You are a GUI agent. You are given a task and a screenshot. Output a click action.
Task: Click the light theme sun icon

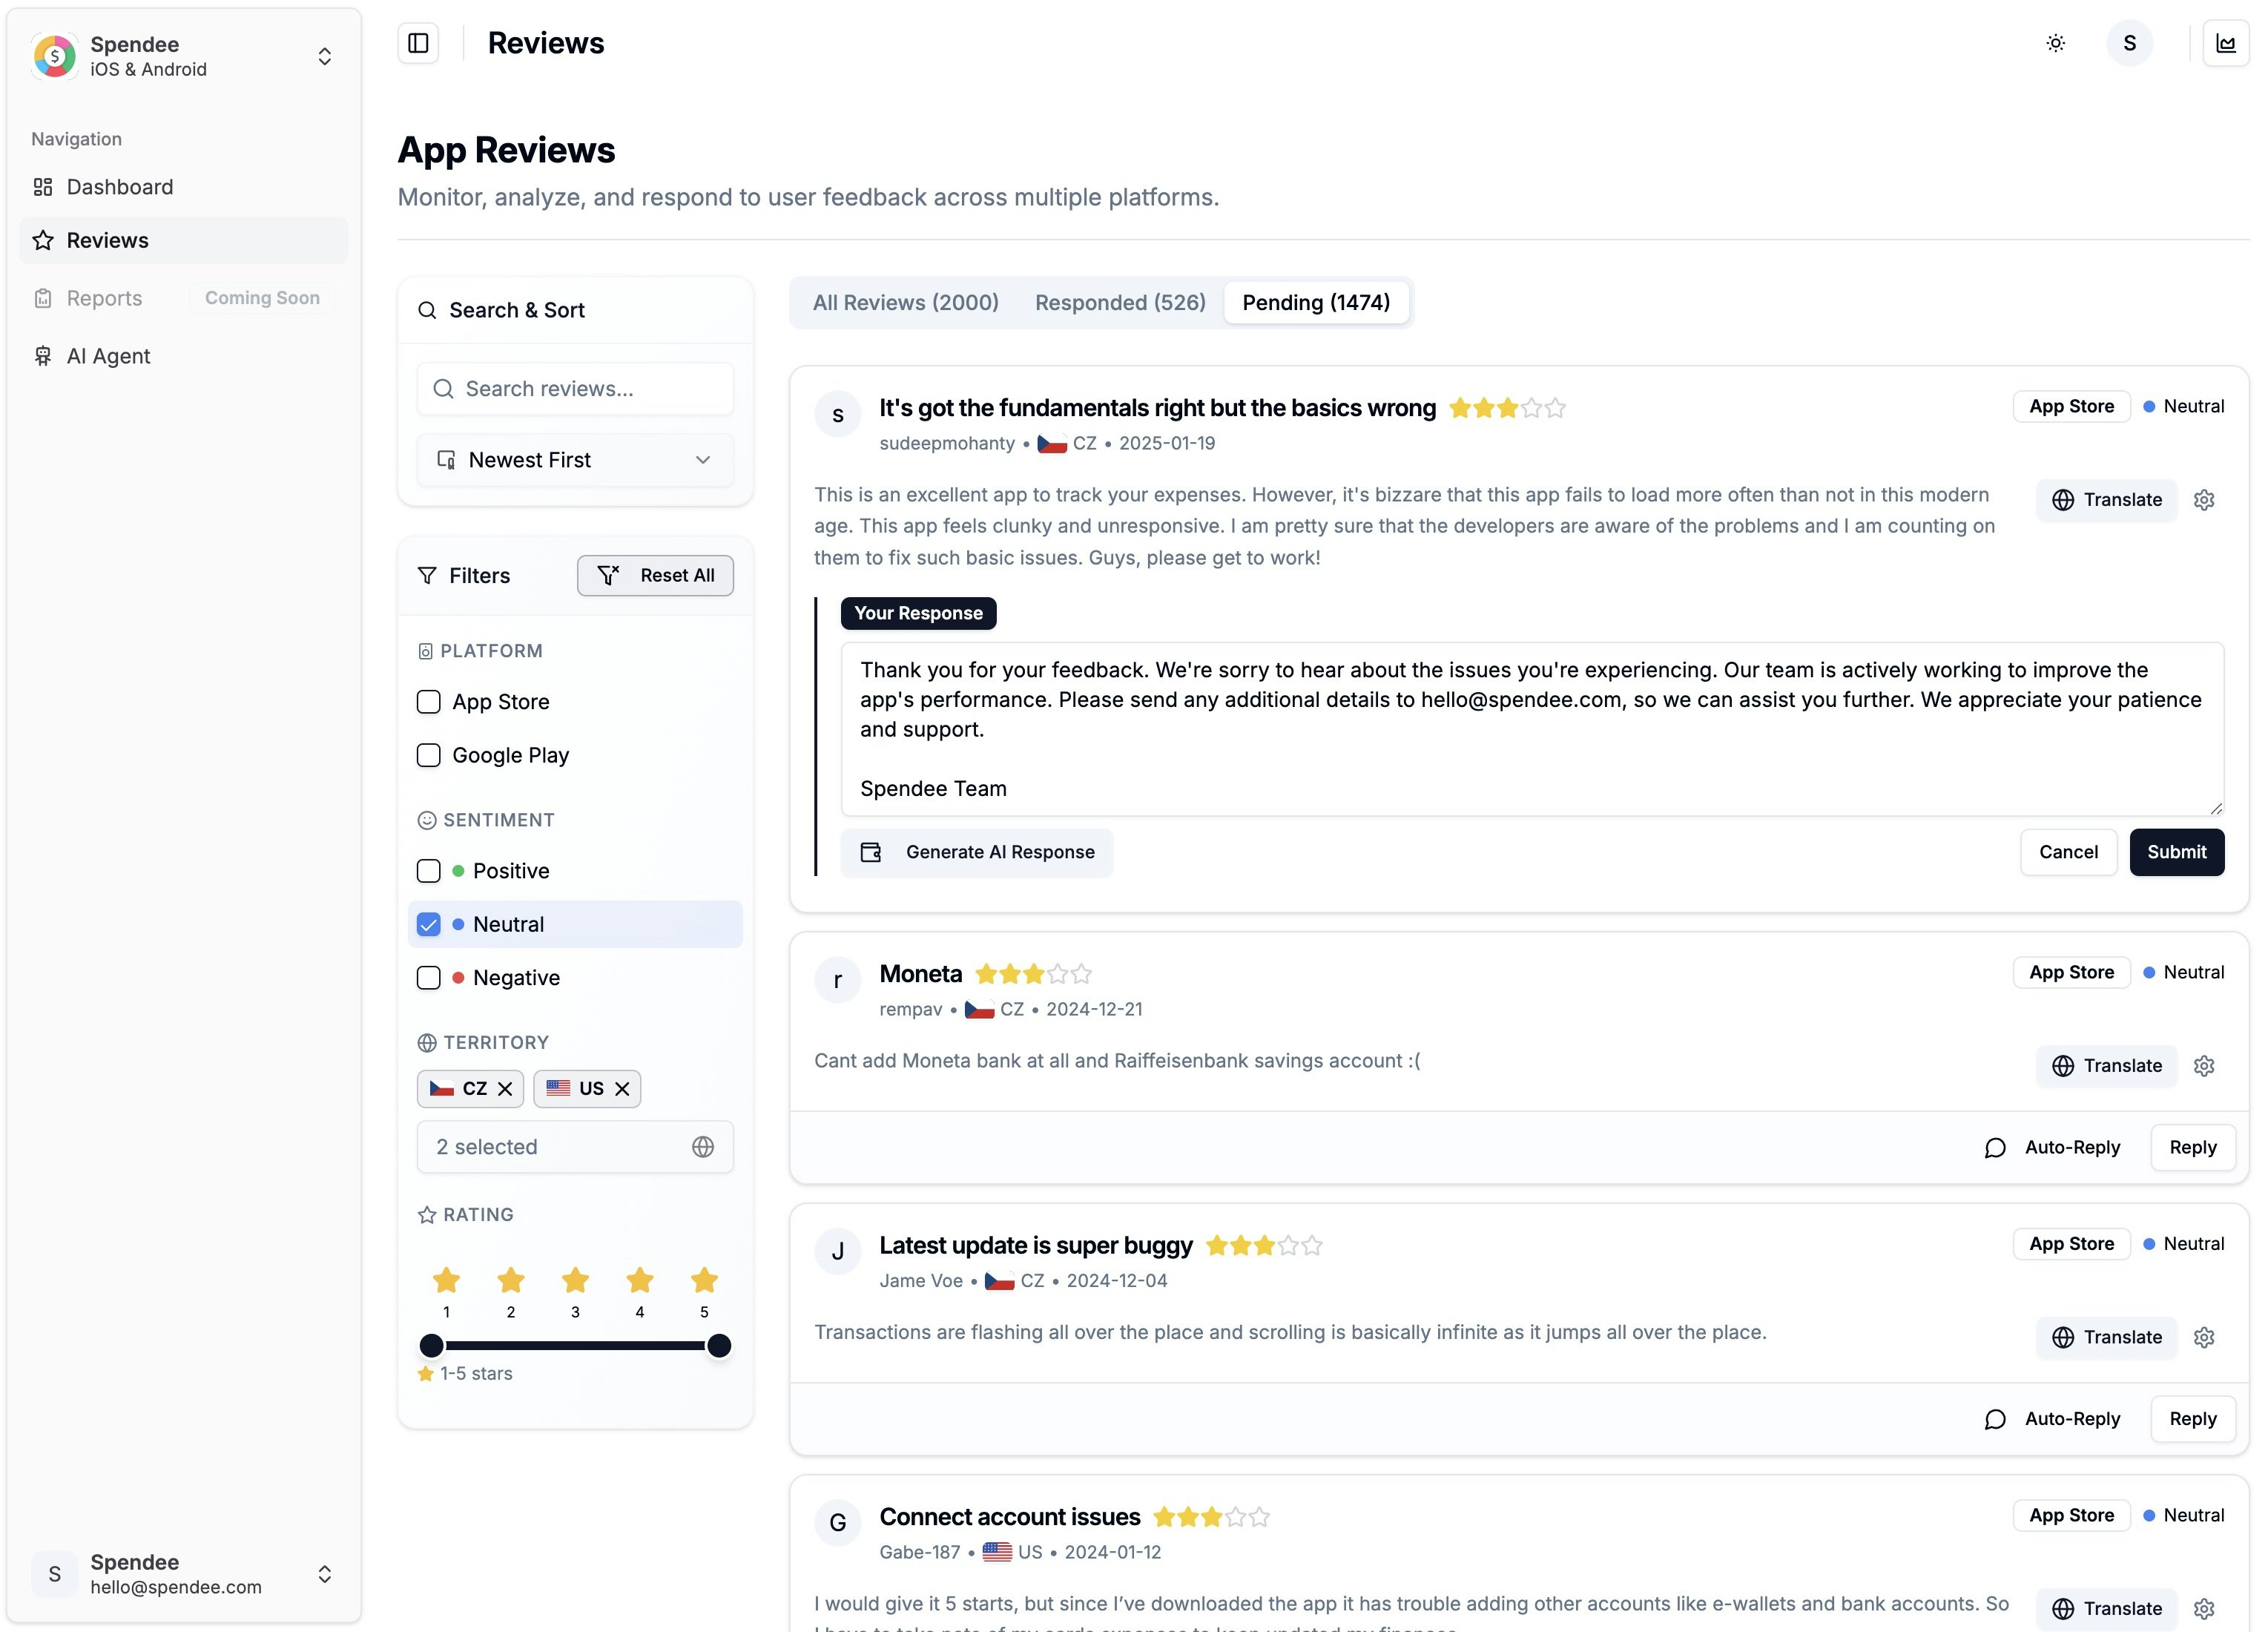pyautogui.click(x=2055, y=43)
